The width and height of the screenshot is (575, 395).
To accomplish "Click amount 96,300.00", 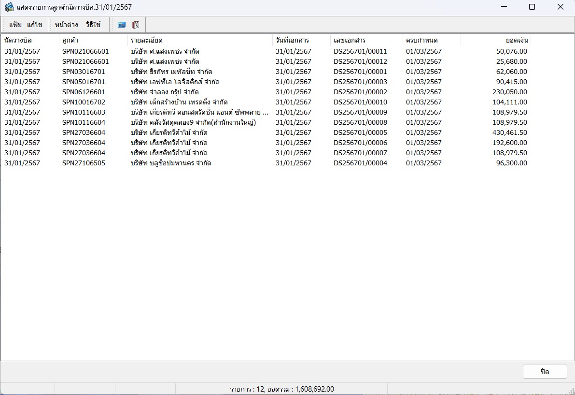I will tap(512, 163).
